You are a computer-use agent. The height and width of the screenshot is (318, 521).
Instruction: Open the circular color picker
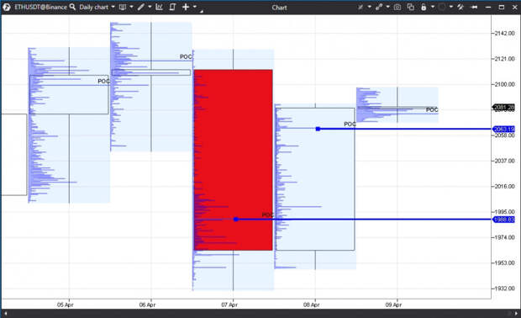(x=441, y=7)
